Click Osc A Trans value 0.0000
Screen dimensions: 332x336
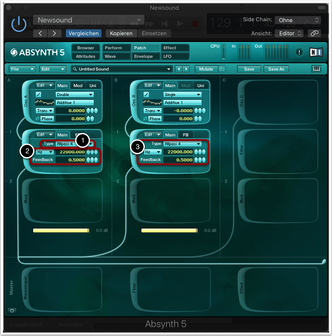70,110
